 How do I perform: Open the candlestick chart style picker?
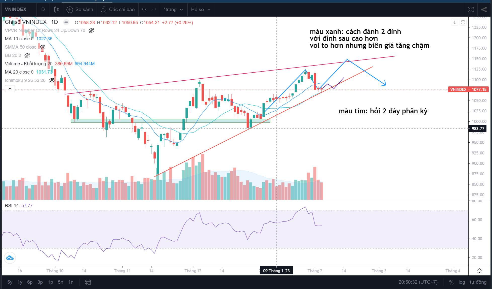(x=57, y=10)
